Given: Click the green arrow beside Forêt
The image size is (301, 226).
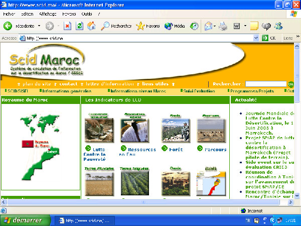Looking at the screenshot, I should 165,148.
